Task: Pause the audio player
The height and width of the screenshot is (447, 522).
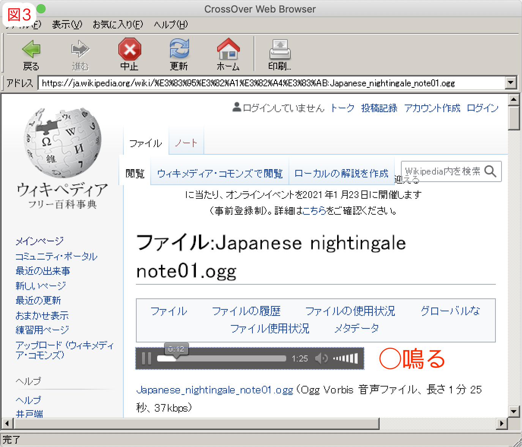Action: tap(146, 358)
